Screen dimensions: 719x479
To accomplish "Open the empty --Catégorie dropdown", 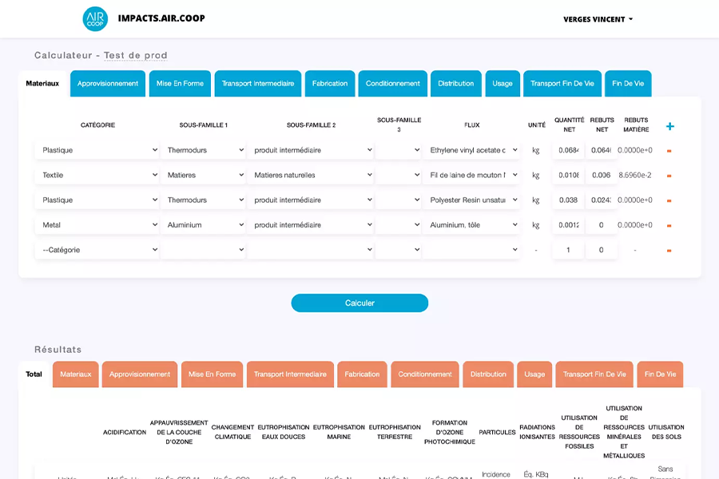I will [97, 250].
